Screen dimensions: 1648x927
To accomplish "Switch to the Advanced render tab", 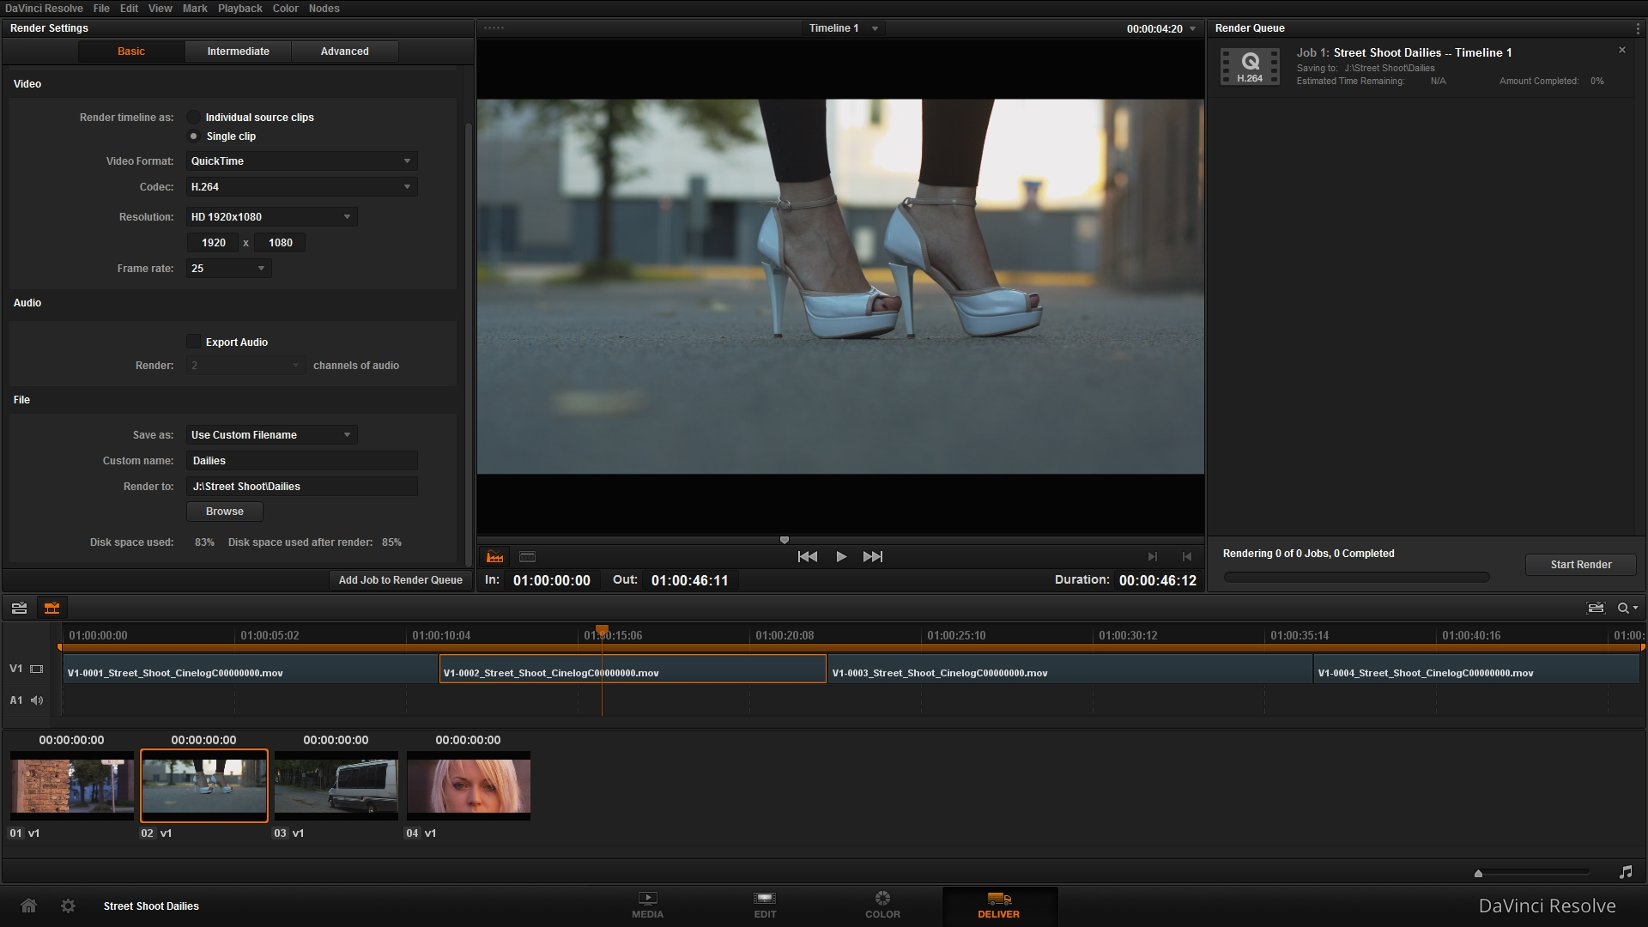I will point(345,51).
